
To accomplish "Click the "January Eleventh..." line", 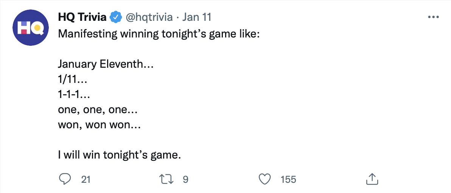I will point(106,64).
